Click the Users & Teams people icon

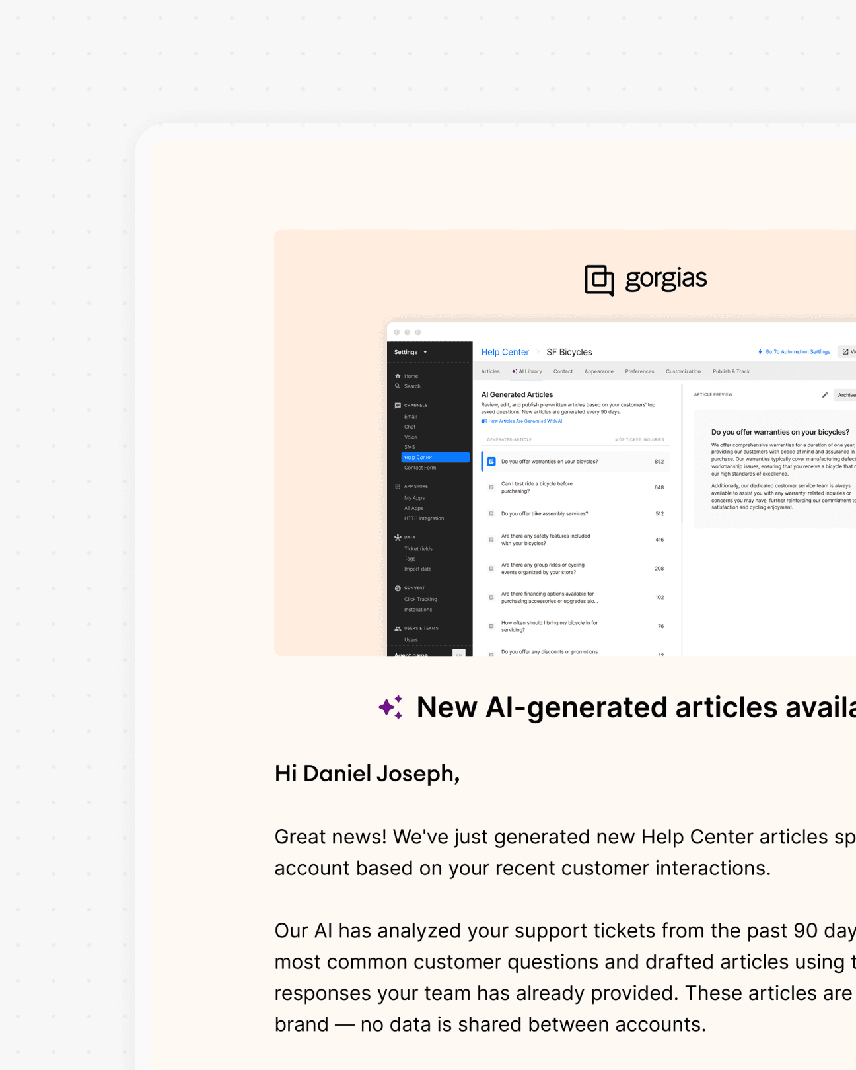click(x=398, y=629)
